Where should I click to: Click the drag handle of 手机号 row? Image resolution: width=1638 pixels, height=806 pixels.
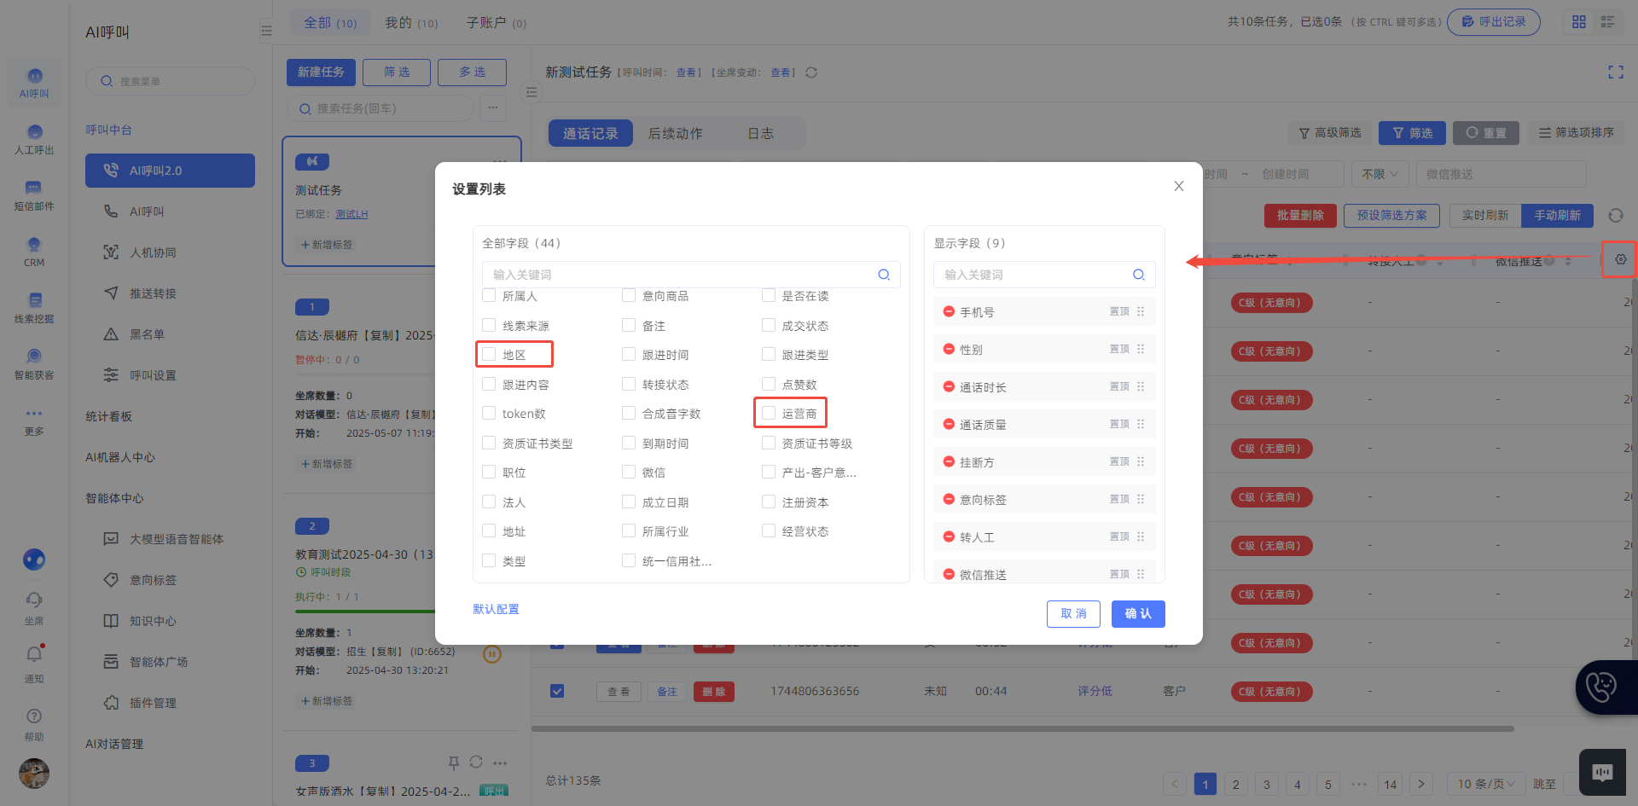click(x=1141, y=311)
